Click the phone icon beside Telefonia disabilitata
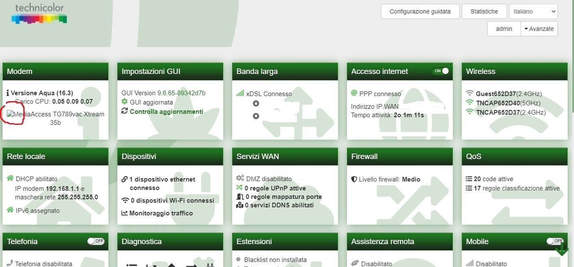Viewport: 574px width, 267px height. (x=10, y=263)
